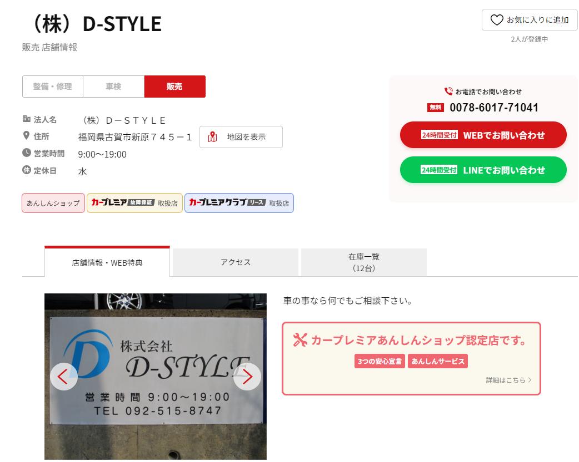579x462 pixels.
Task: Open the 店舗情報・WEB特典 tab
Action: [x=107, y=261]
